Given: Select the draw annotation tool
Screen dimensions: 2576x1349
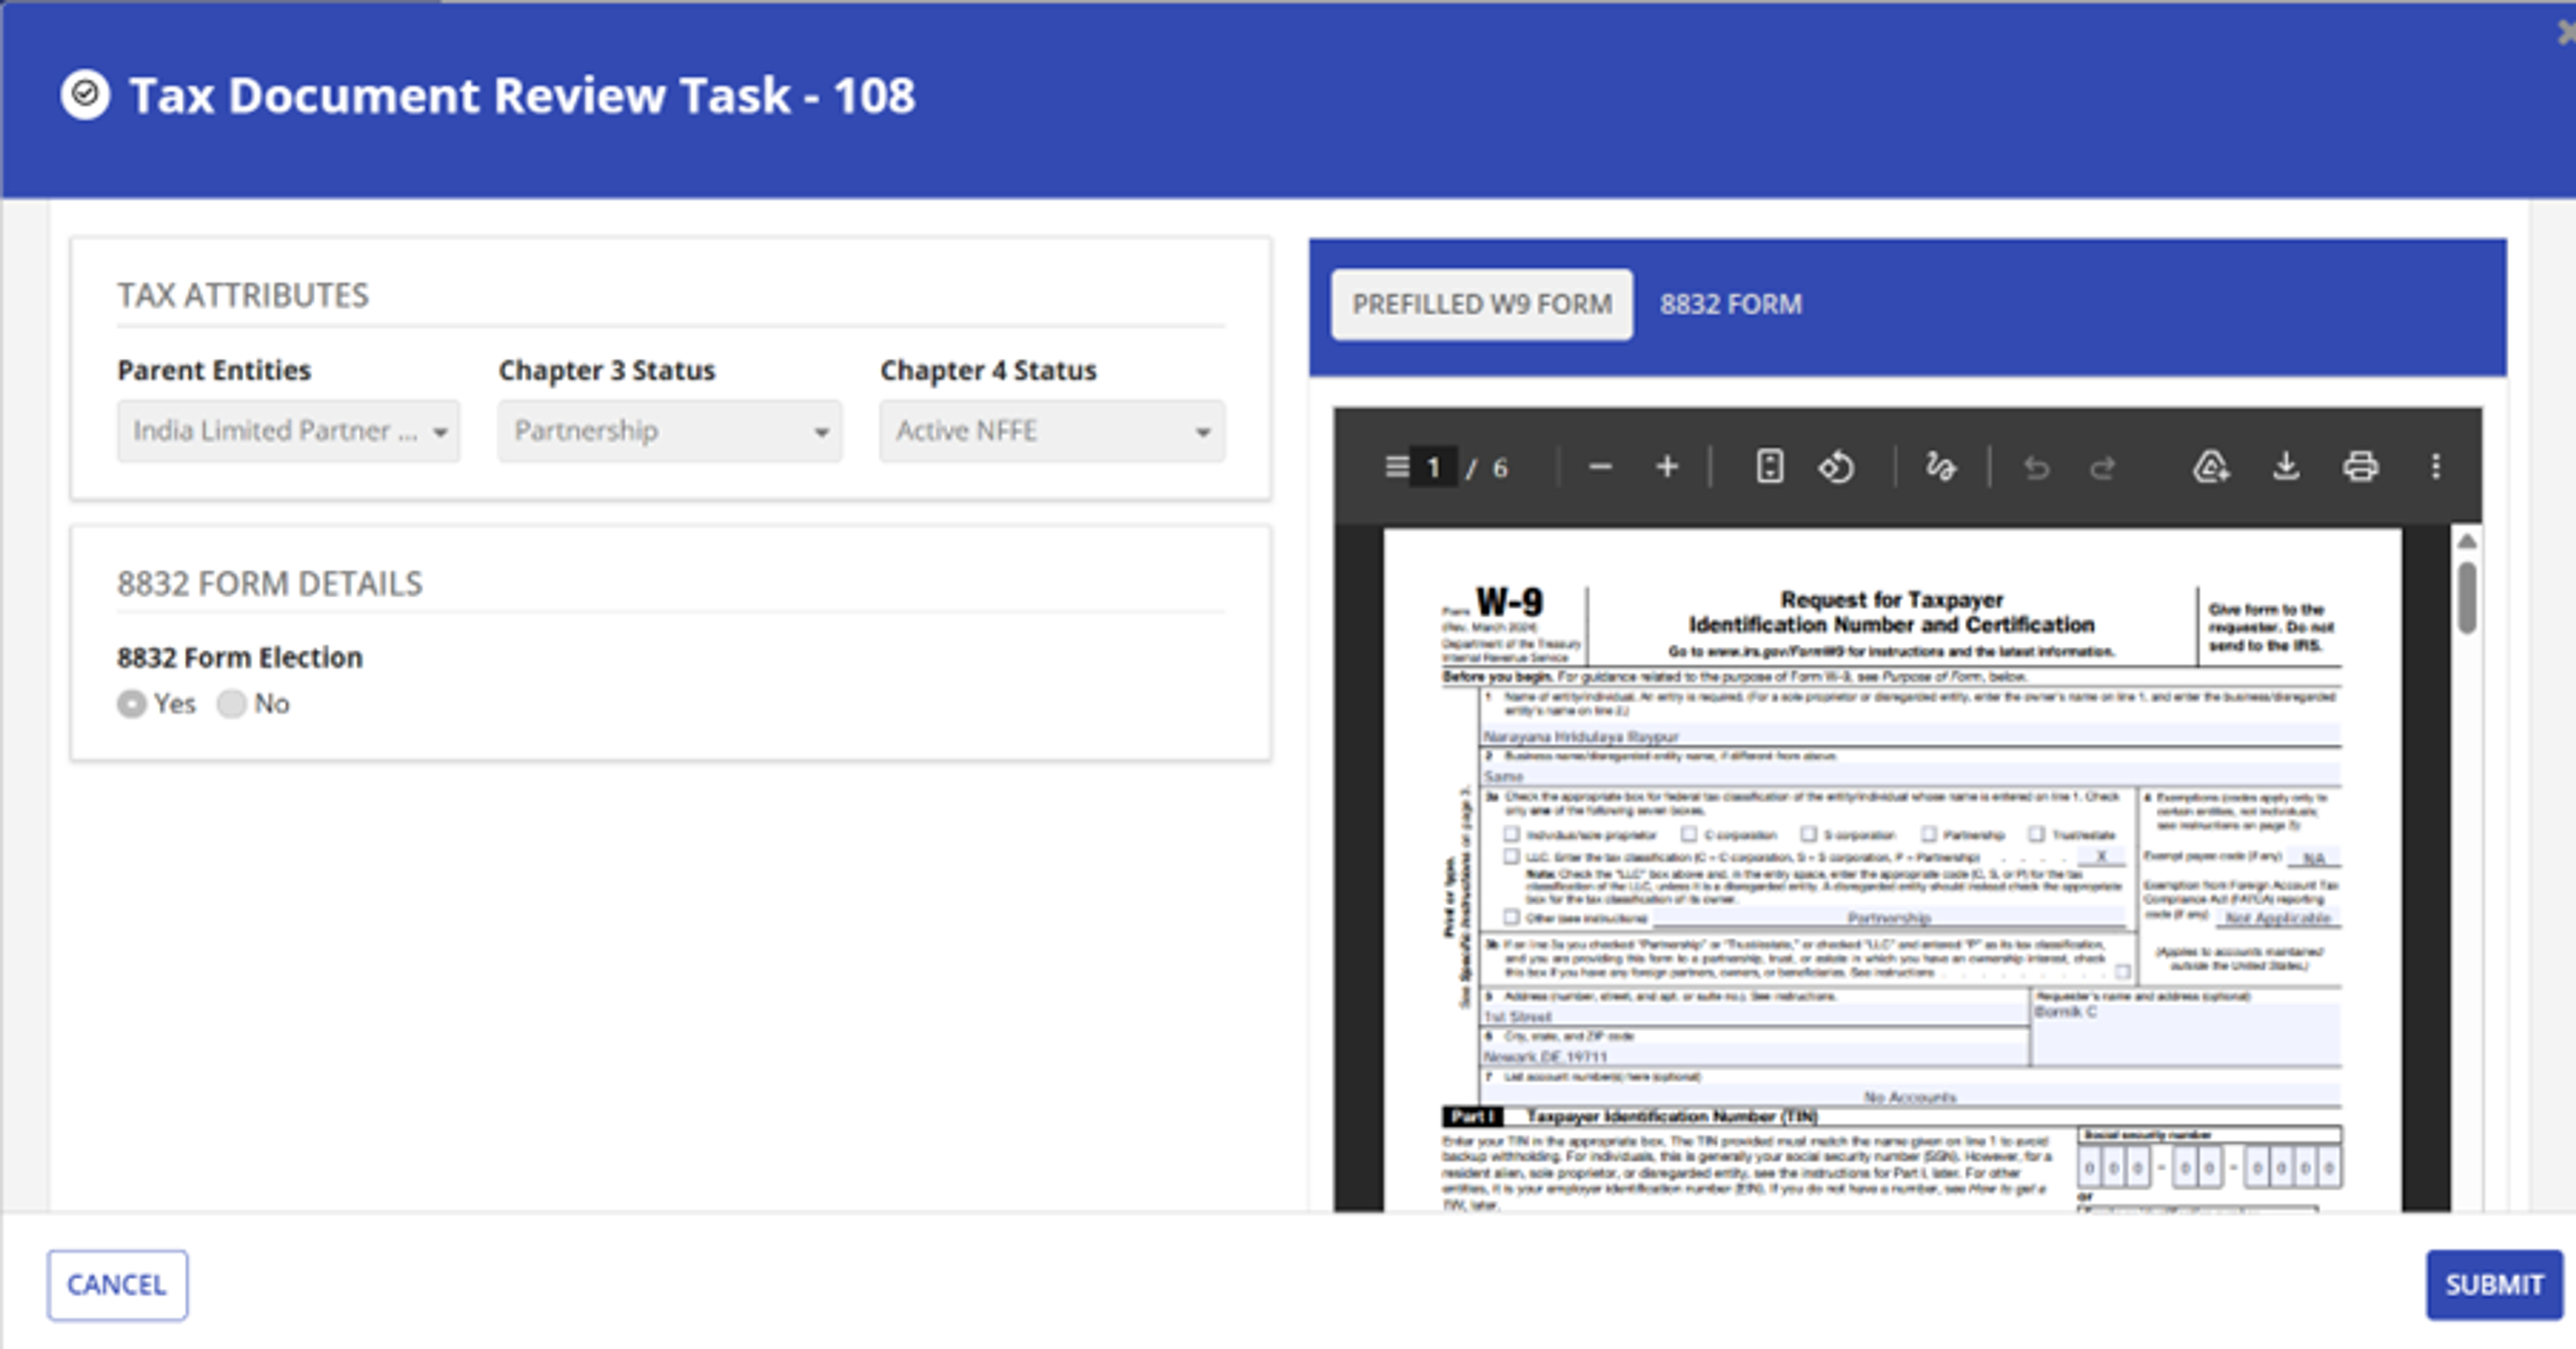Looking at the screenshot, I should point(1940,467).
